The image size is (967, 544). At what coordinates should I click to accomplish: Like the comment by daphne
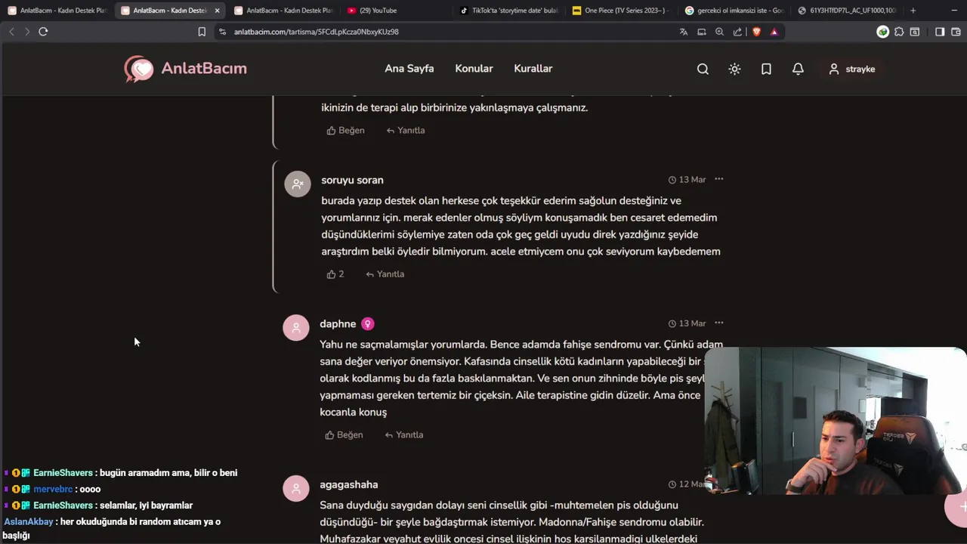click(344, 435)
